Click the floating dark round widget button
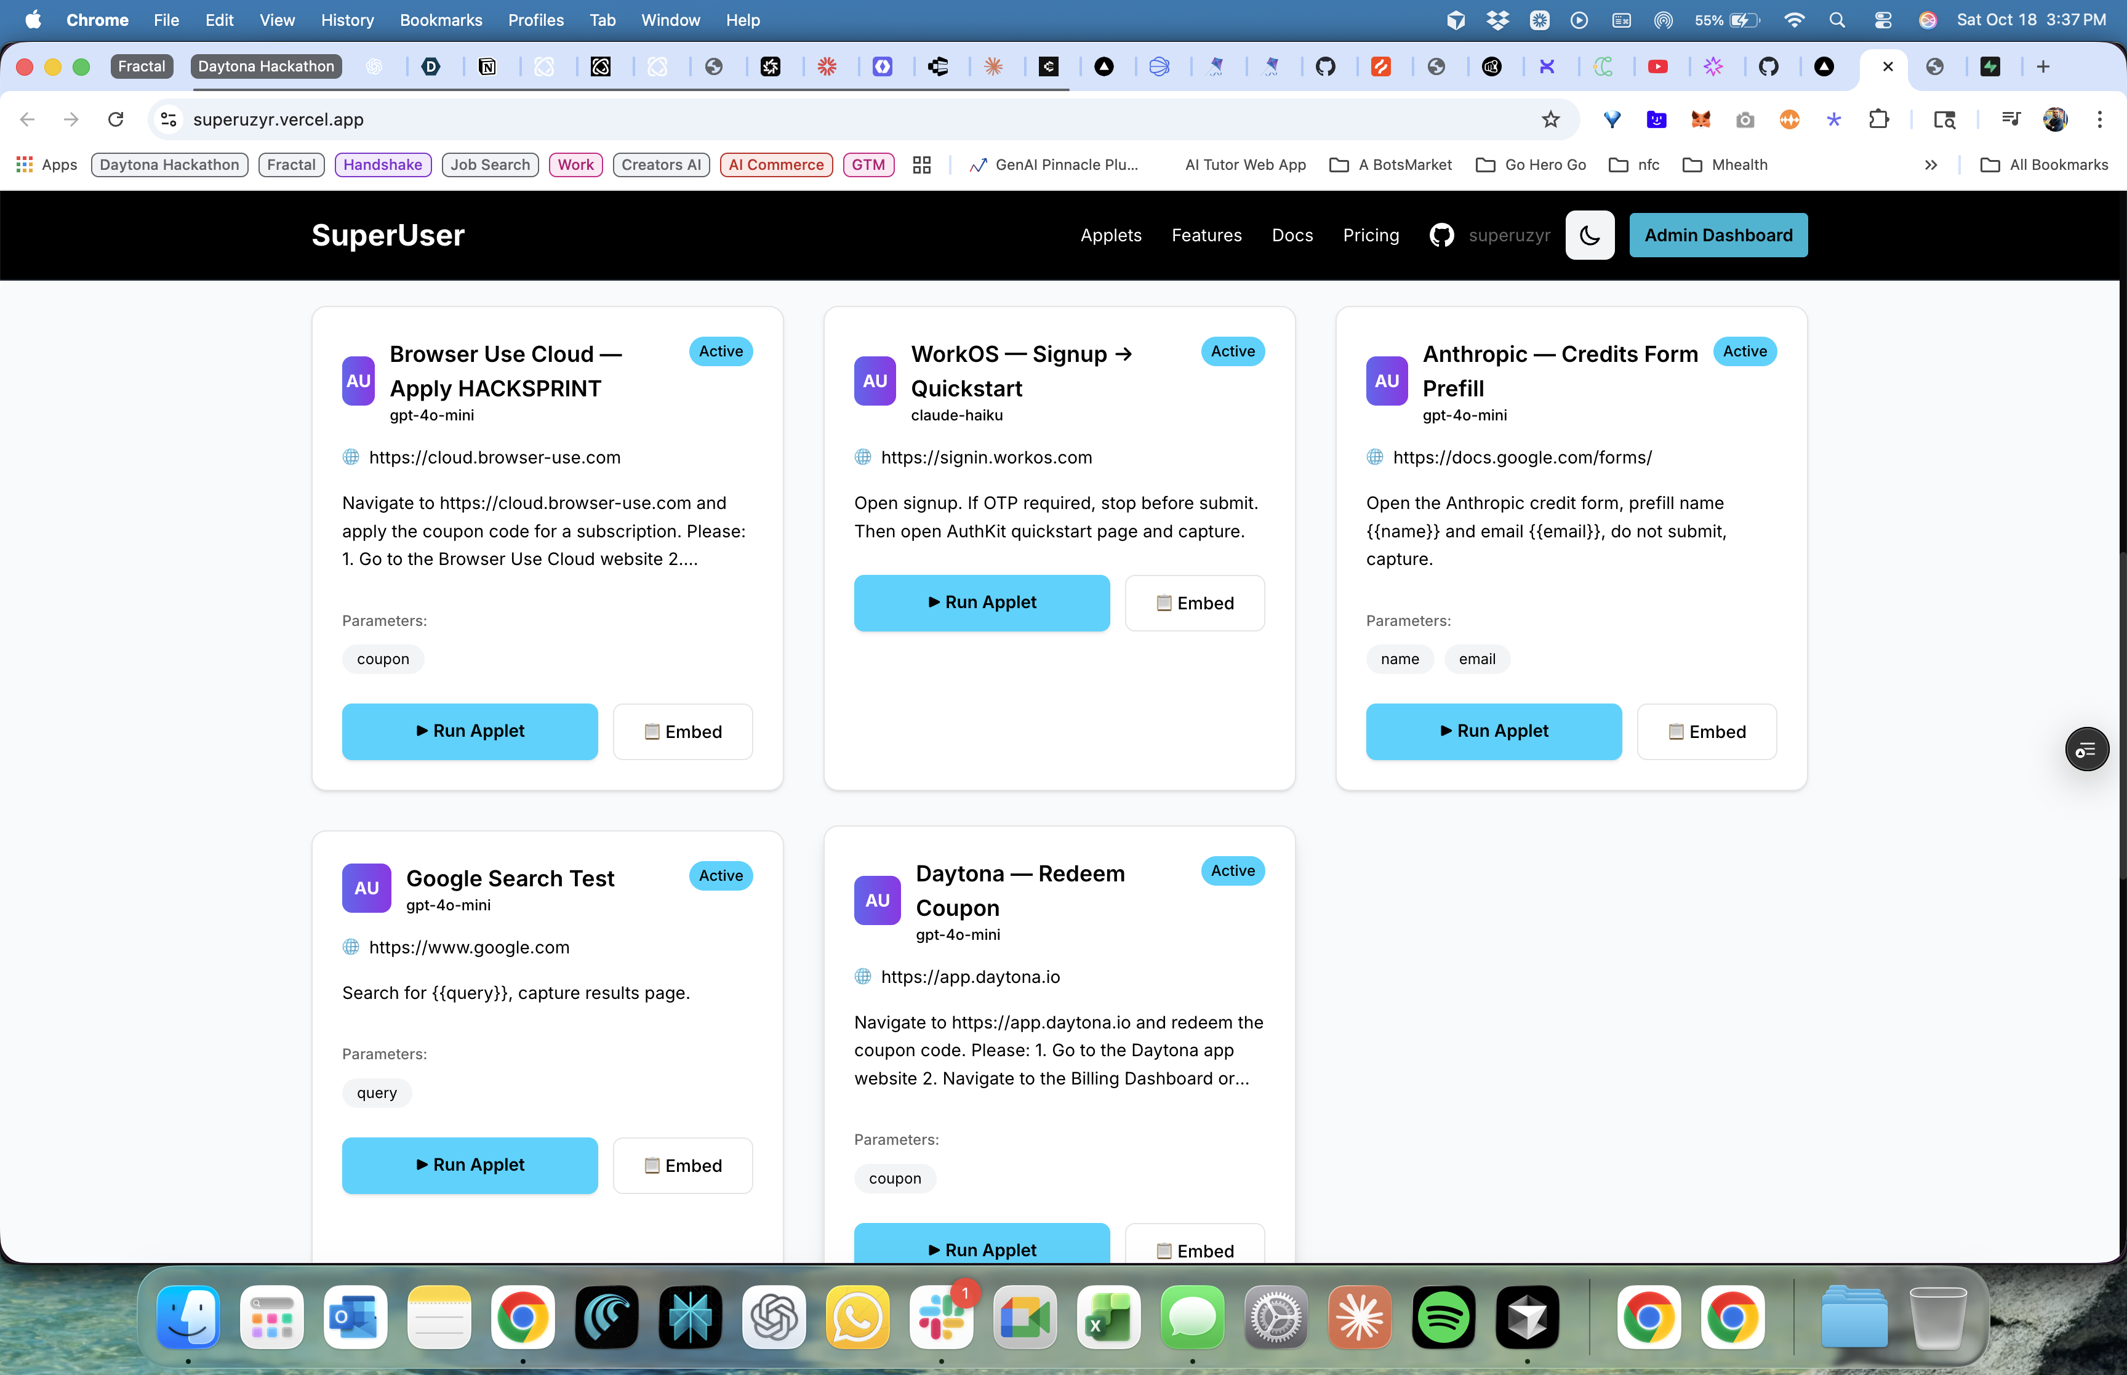 [2086, 749]
